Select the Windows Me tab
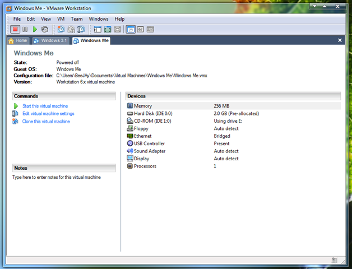The width and height of the screenshot is (352, 269). pyautogui.click(x=91, y=41)
